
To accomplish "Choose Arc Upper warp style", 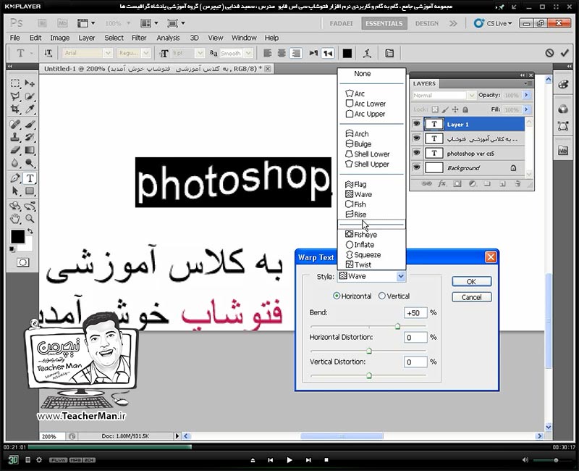I will (371, 114).
